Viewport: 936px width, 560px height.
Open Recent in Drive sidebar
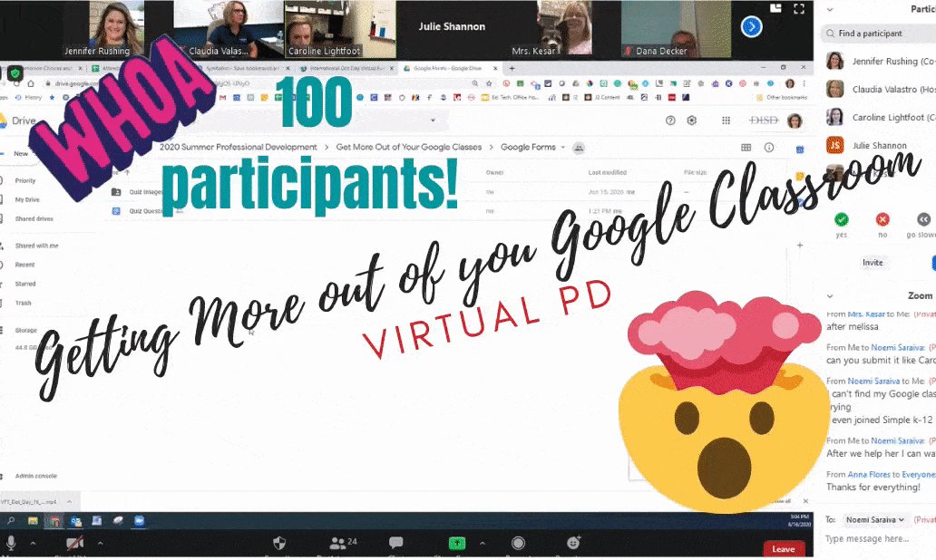point(24,265)
